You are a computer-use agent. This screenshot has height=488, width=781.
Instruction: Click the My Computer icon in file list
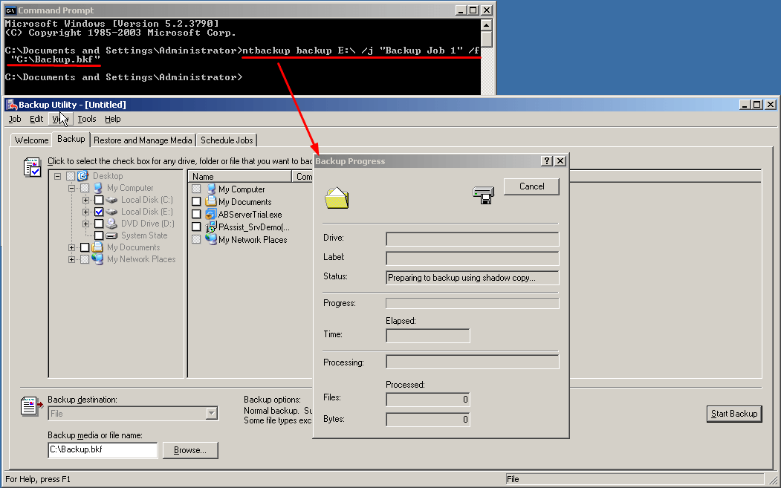point(211,189)
